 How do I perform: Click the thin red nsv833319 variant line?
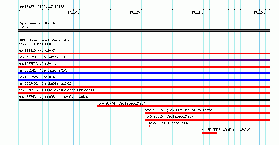pos(144,54)
